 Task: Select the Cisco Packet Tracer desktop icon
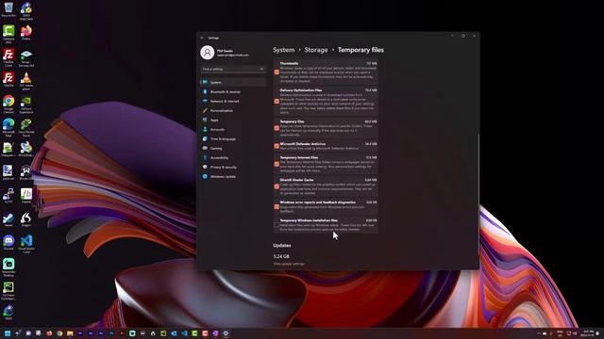pos(26,127)
